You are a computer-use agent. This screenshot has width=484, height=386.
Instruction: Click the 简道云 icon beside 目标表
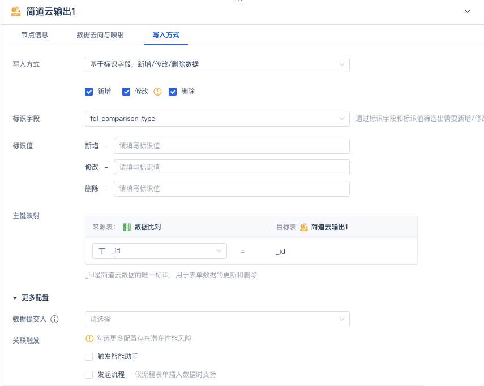[x=304, y=227]
